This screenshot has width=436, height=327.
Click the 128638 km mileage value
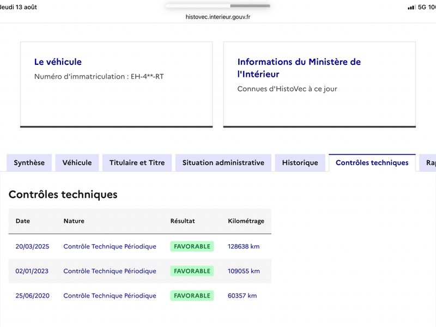pos(244,246)
